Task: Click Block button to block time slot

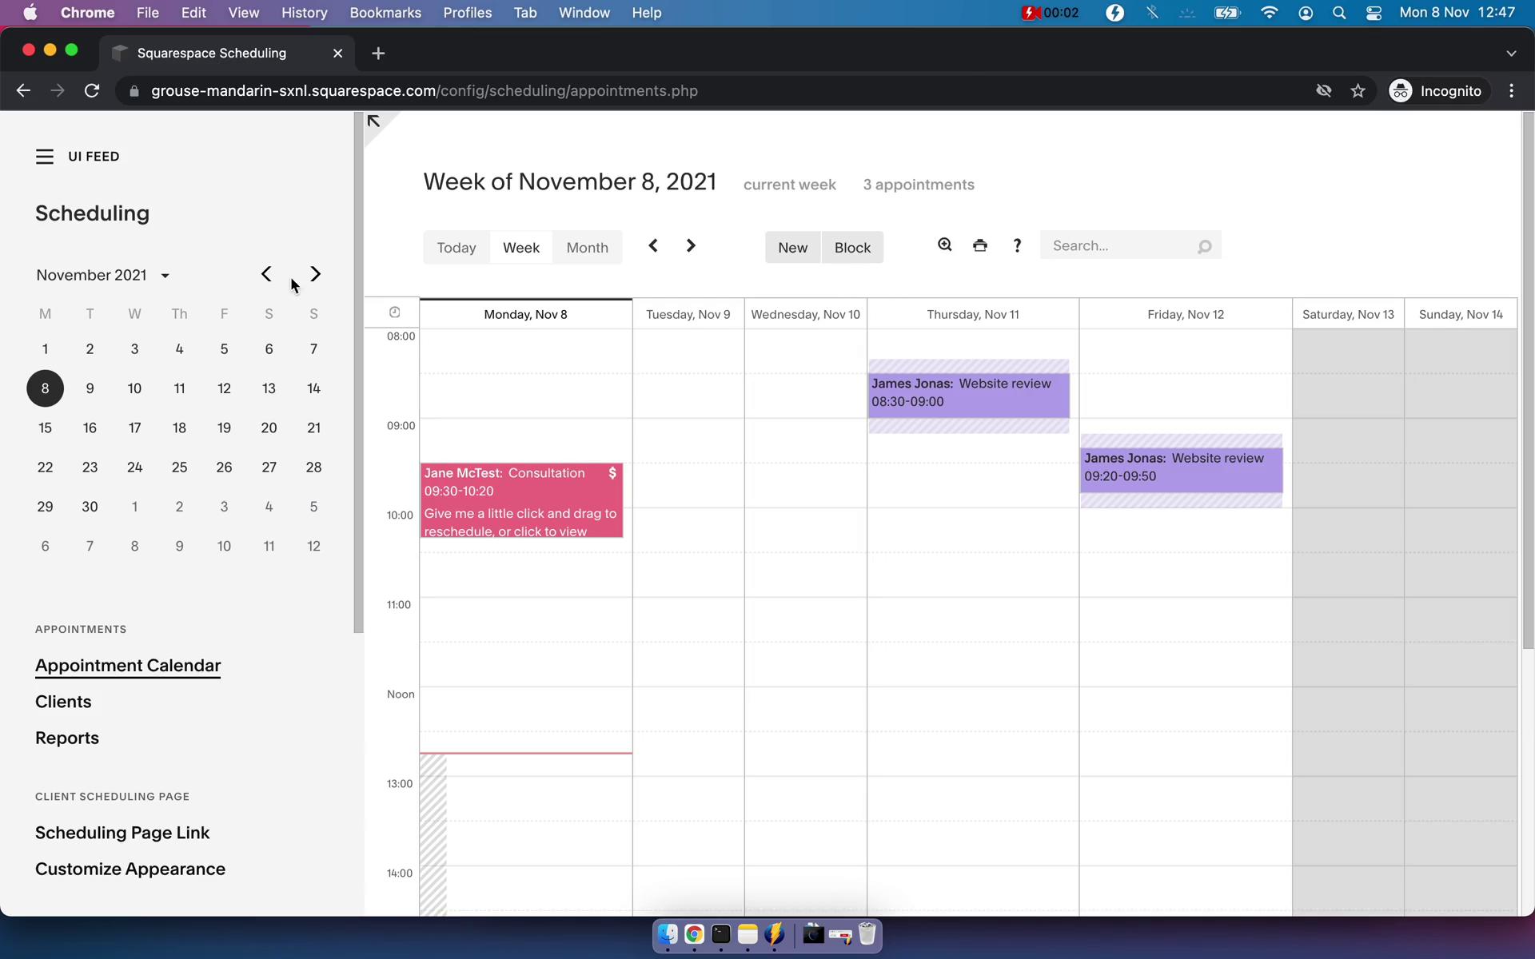Action: (851, 246)
